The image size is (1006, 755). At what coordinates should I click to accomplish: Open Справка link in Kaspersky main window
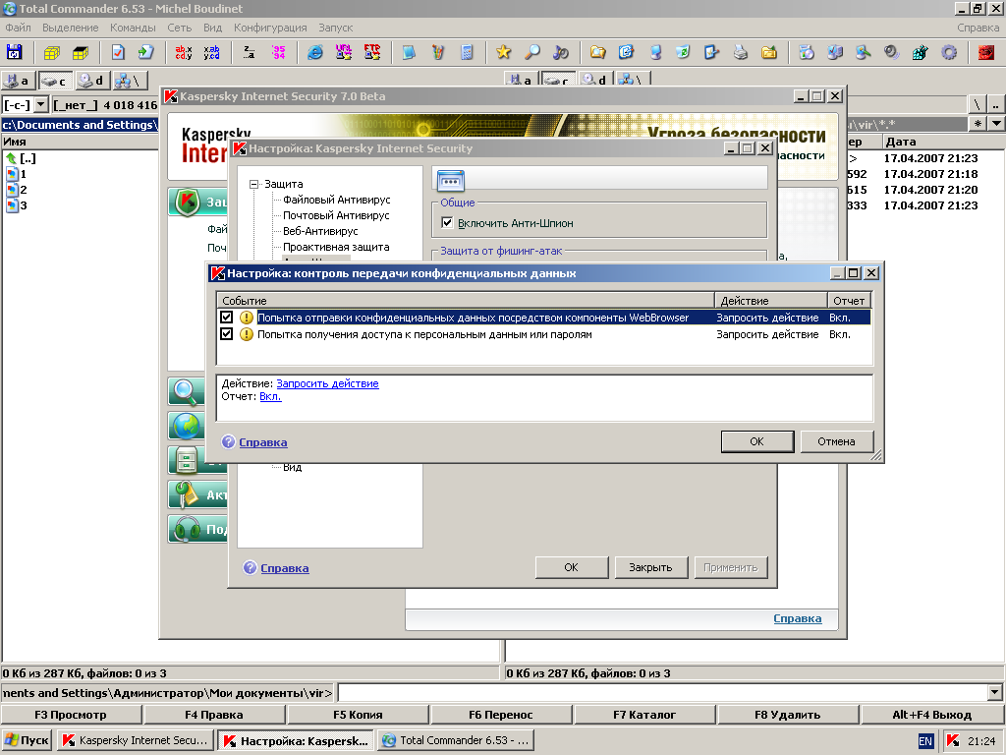(x=797, y=619)
